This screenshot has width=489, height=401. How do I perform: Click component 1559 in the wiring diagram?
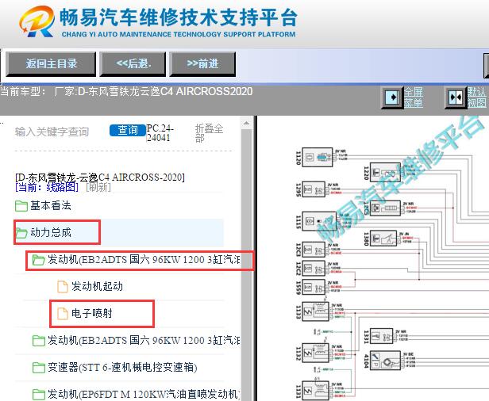click(x=314, y=287)
